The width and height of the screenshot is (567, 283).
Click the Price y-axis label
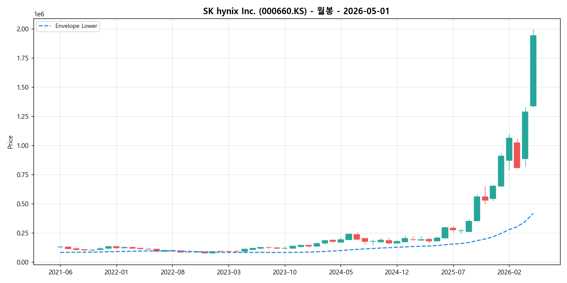10,142
